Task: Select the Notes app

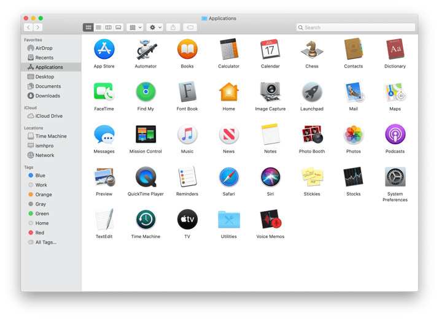Action: point(270,134)
